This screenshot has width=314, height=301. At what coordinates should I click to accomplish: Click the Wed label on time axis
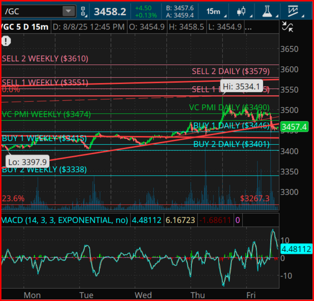tap(143, 295)
